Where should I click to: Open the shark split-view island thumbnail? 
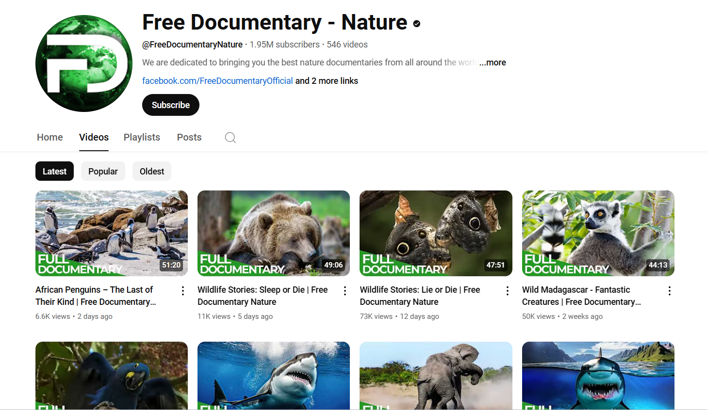[x=598, y=376]
